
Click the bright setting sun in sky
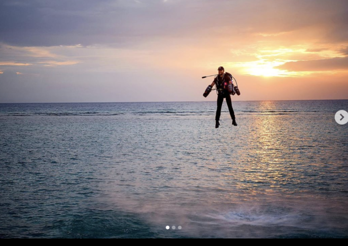click(x=265, y=70)
